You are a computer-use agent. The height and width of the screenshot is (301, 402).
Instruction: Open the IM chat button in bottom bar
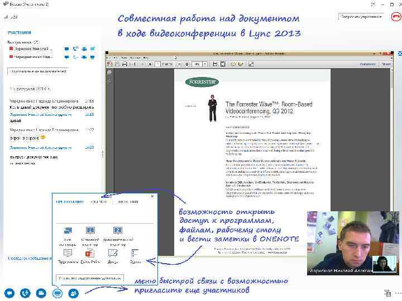click(x=9, y=293)
